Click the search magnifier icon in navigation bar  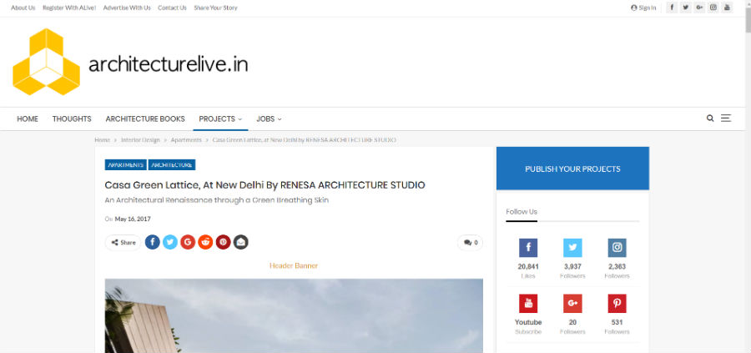[x=710, y=119]
